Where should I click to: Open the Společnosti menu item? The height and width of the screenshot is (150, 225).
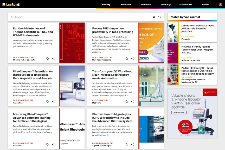point(185,4)
